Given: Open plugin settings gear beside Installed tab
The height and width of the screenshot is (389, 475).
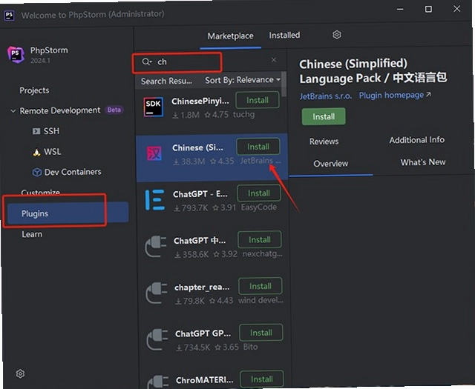Looking at the screenshot, I should (337, 35).
